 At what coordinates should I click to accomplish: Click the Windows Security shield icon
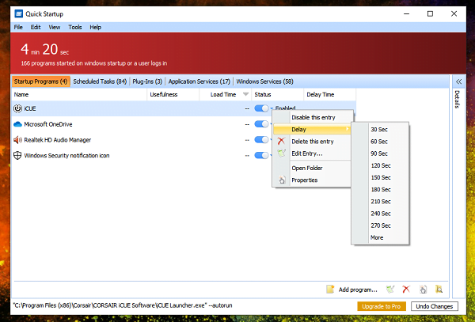pos(17,156)
